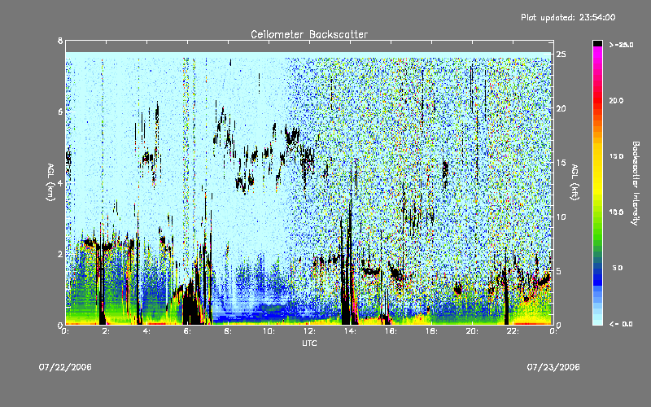
Task: Click the "14:" tick on the UTC axis
Action: [351, 331]
